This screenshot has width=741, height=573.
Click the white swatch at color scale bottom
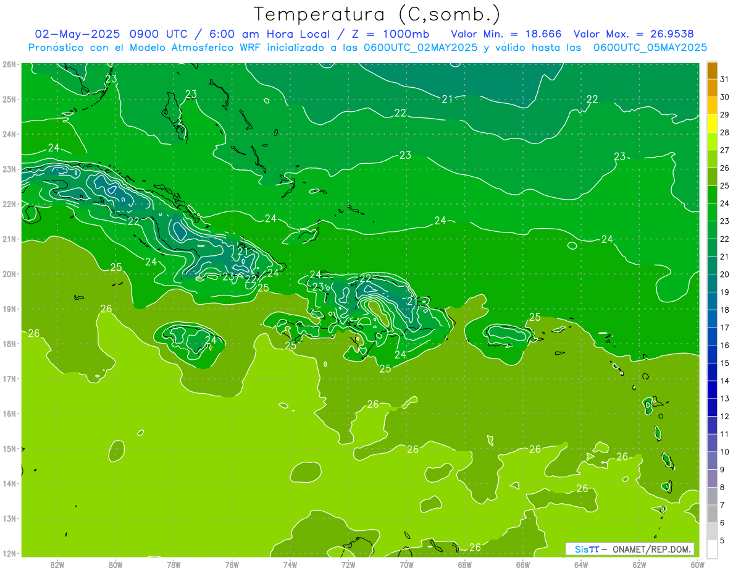click(712, 549)
